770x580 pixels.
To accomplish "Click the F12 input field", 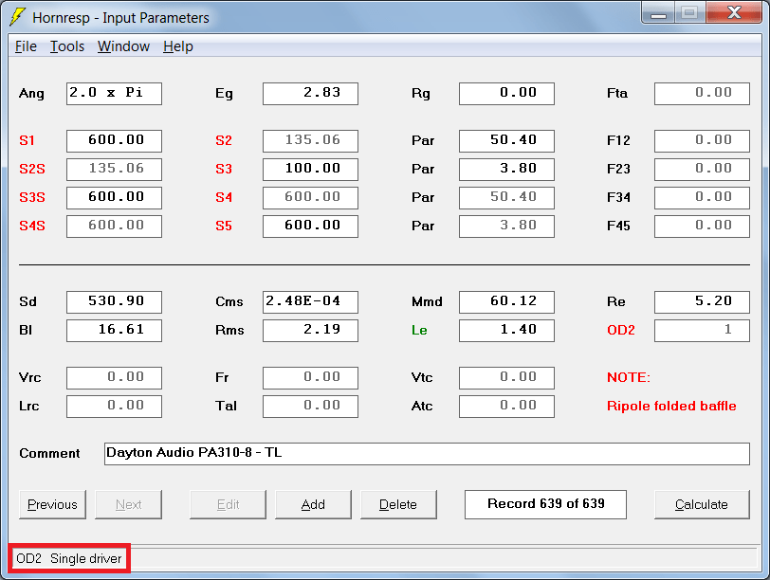I will (703, 141).
